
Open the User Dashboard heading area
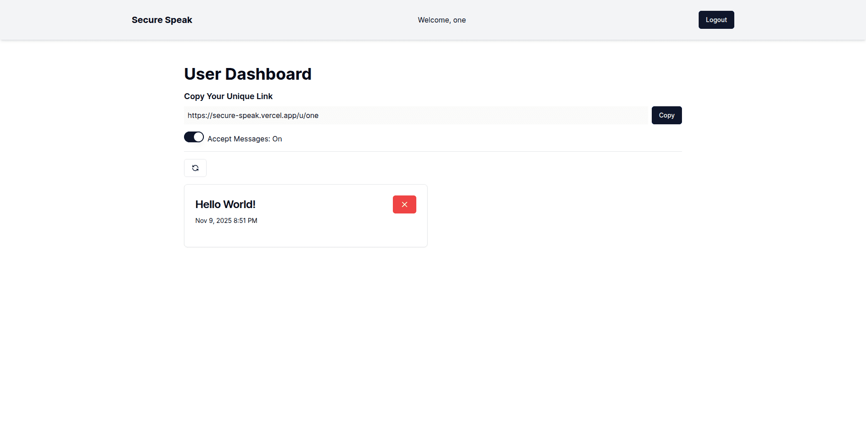[x=248, y=74]
